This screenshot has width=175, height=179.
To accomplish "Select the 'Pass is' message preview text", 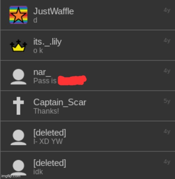I will [x=45, y=81].
